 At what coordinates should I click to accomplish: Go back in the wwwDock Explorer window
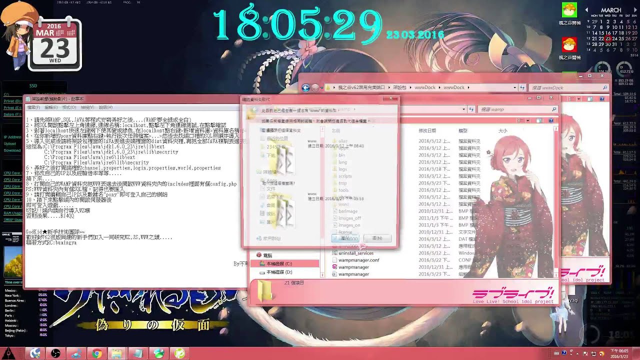306,87
